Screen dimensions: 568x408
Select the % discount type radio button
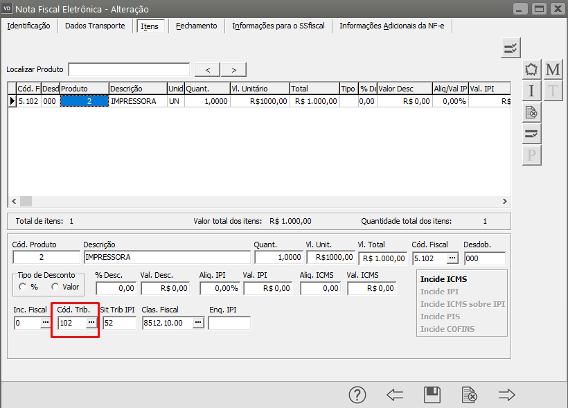(x=24, y=286)
